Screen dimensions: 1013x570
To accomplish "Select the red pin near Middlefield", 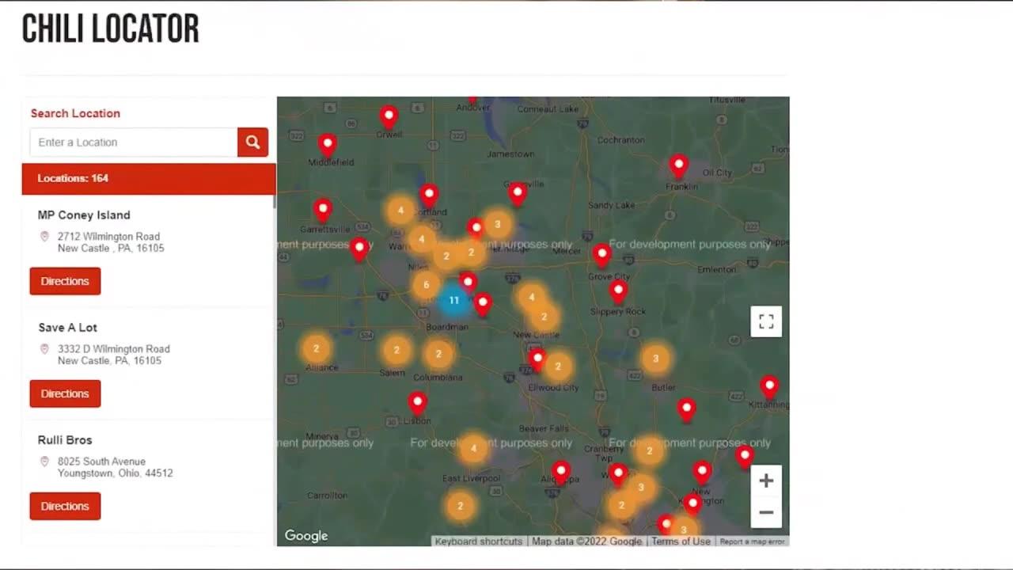I will (328, 146).
